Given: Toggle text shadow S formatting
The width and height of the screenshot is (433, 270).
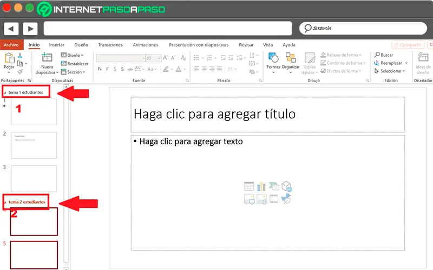Looking at the screenshot, I should pos(122,69).
